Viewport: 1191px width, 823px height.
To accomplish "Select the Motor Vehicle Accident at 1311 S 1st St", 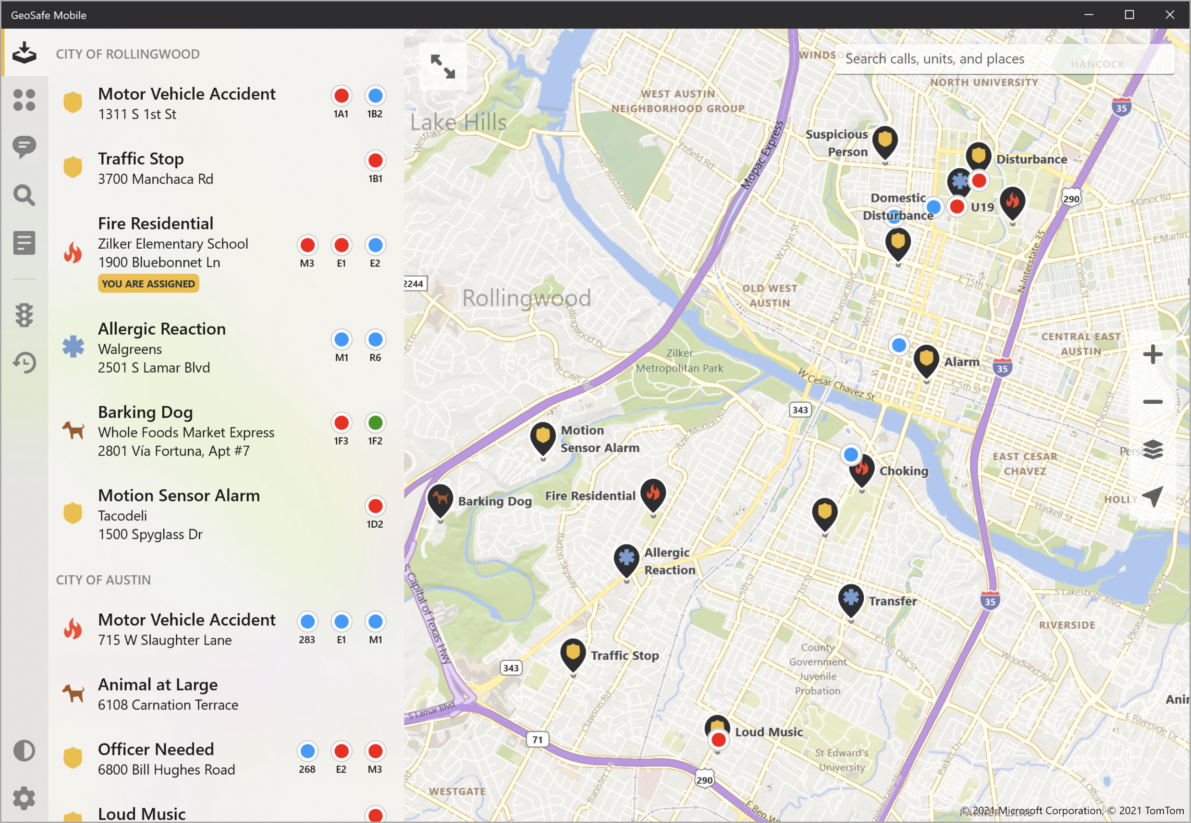I will tap(226, 103).
